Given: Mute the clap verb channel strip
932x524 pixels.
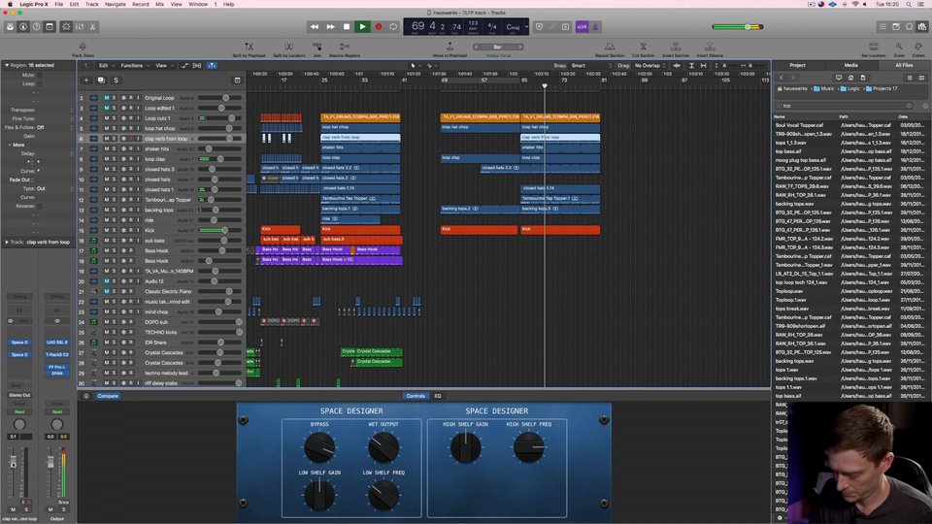Looking at the screenshot, I should pos(13,509).
